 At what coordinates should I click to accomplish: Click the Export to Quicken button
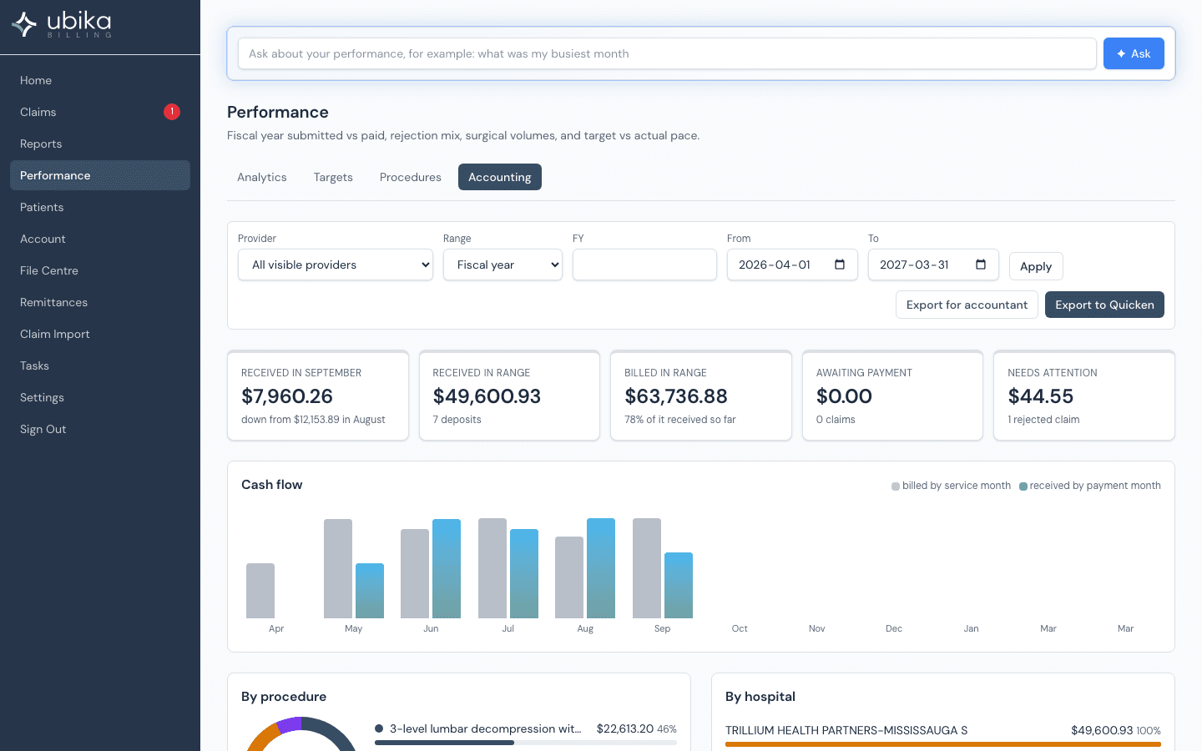(x=1104, y=305)
